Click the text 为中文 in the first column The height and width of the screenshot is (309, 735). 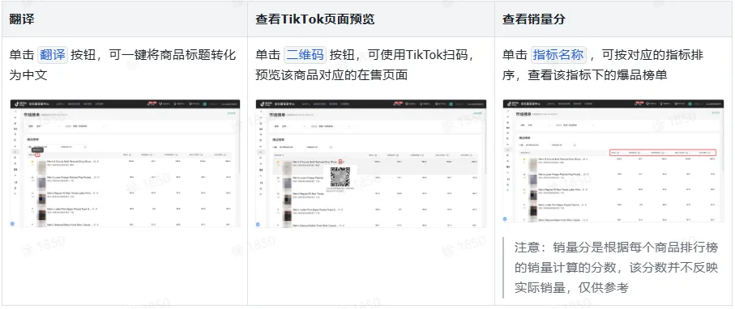click(x=28, y=75)
